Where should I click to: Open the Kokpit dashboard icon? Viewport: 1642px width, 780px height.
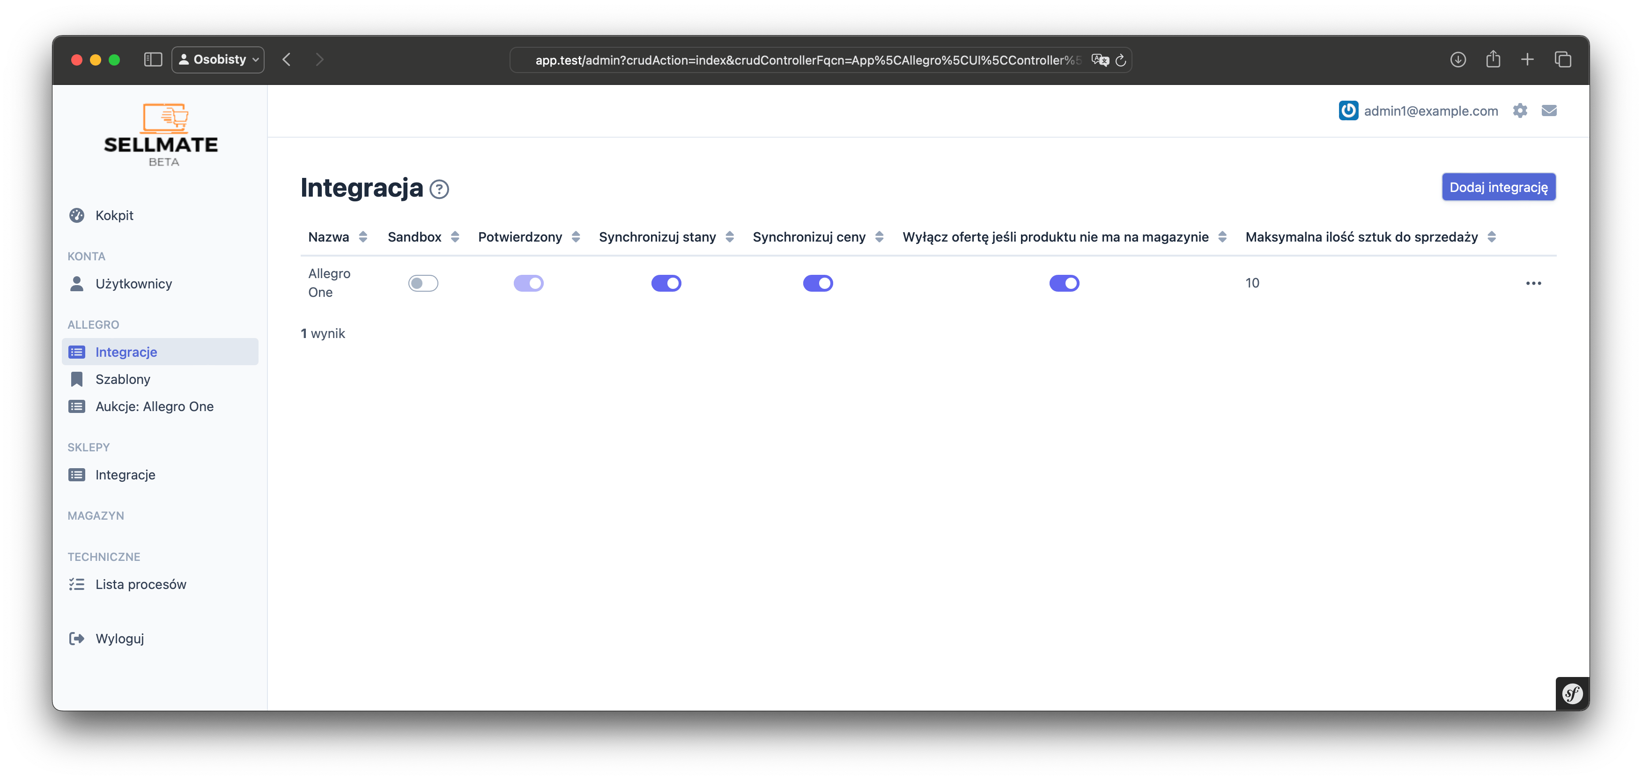(76, 215)
